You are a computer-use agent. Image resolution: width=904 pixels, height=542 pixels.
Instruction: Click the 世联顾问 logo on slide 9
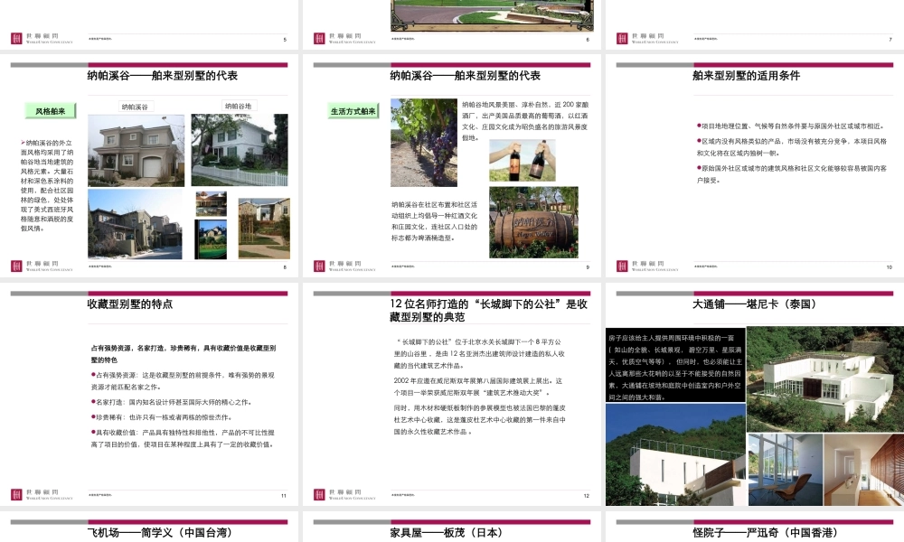(344, 266)
